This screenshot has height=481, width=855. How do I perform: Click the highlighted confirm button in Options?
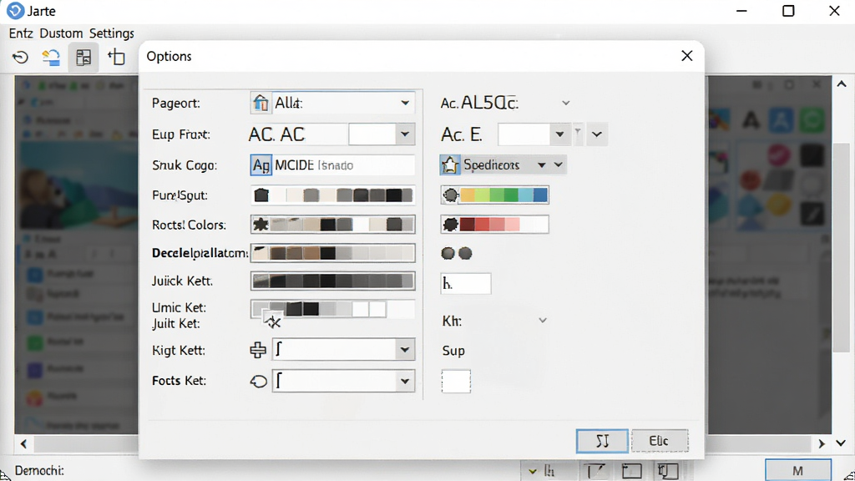(x=602, y=441)
